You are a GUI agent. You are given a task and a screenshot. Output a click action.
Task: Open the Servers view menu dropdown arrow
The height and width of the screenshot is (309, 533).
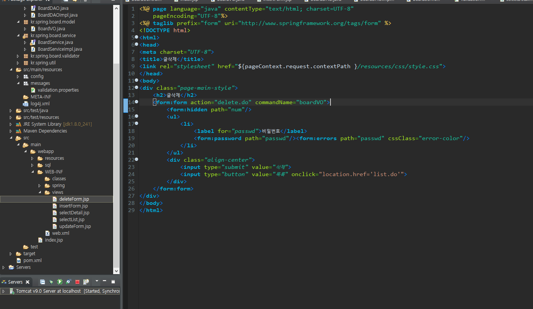[97, 281]
